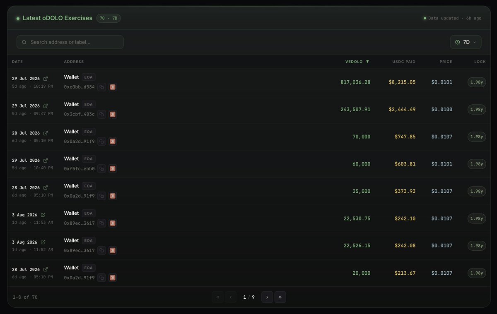Go to previous page of exercises
497x314 pixels.
click(x=231, y=297)
